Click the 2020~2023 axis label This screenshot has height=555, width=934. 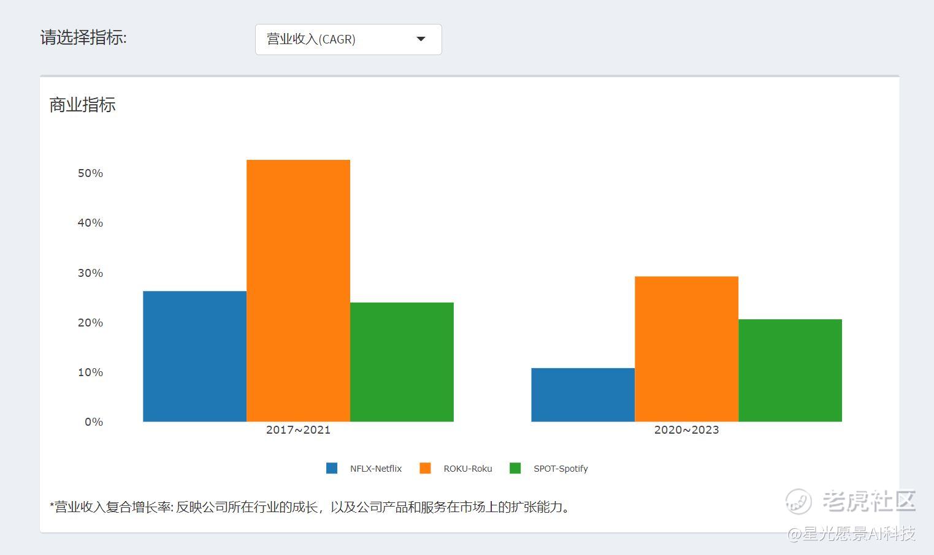click(686, 430)
